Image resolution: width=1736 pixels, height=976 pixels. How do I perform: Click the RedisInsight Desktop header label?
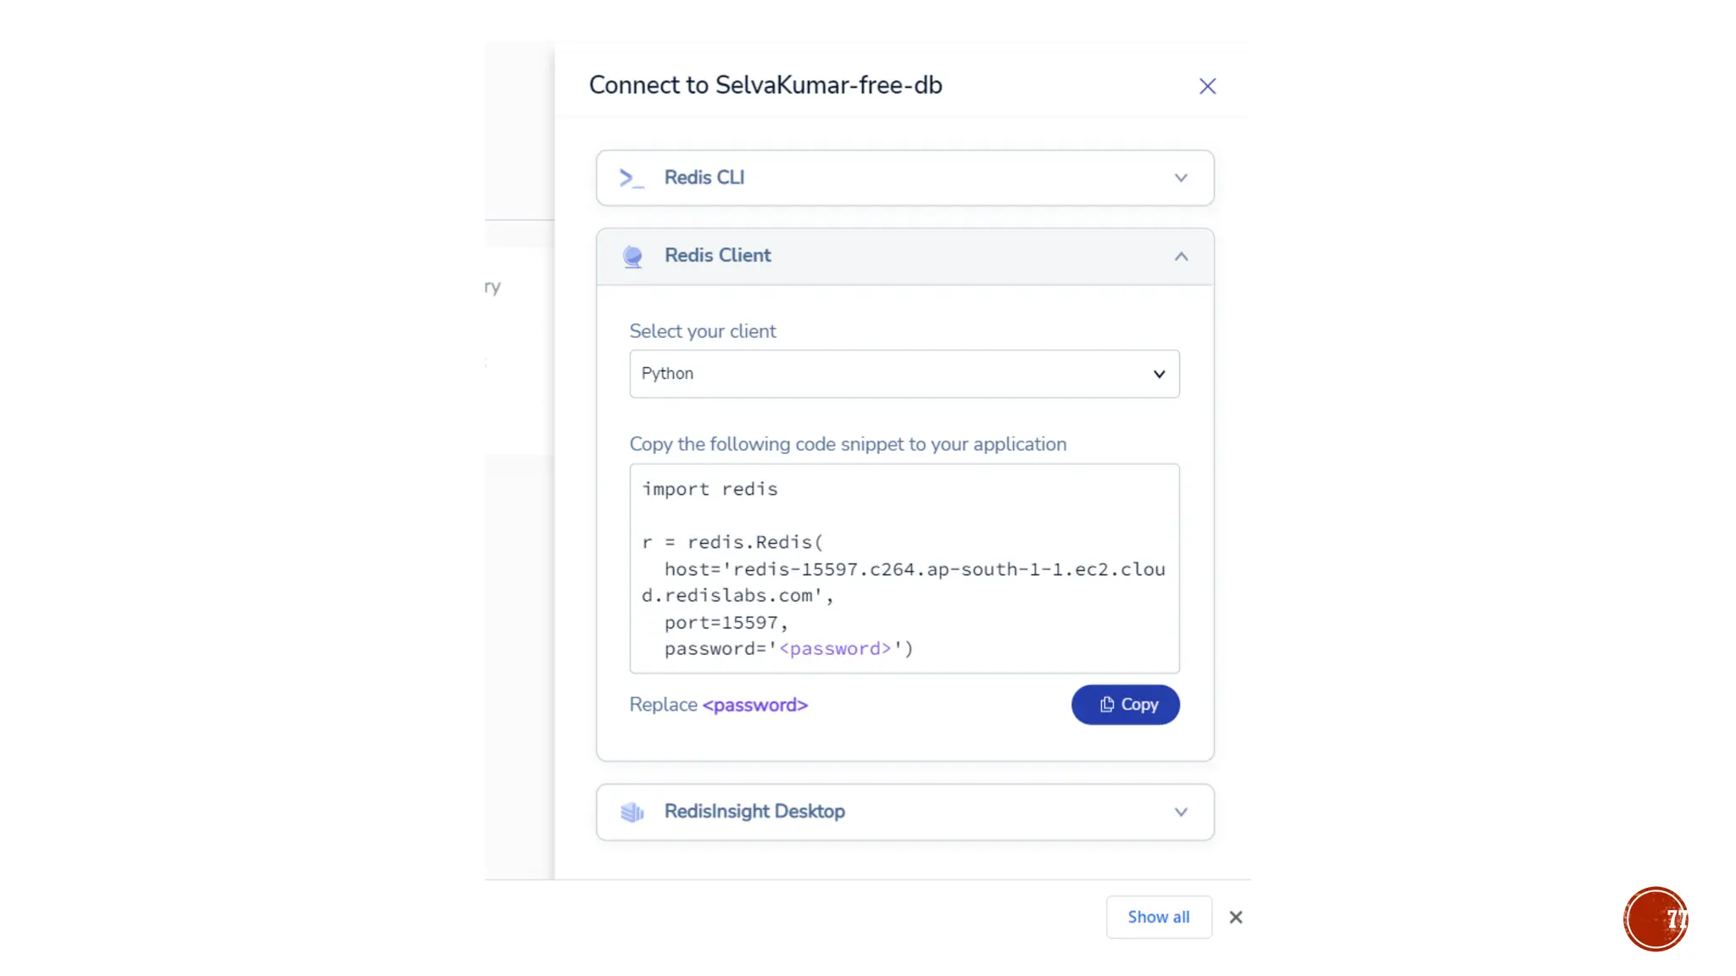point(754,812)
